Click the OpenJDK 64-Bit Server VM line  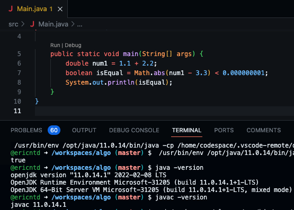point(151,190)
